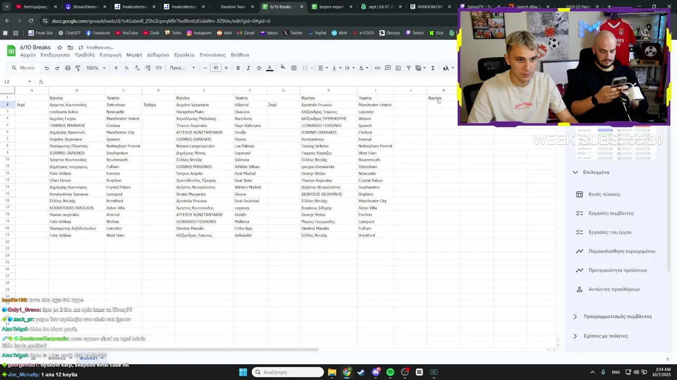This screenshot has height=380, width=677.
Task: Open the Επεκτάσεις menu
Action: pyautogui.click(x=213, y=55)
